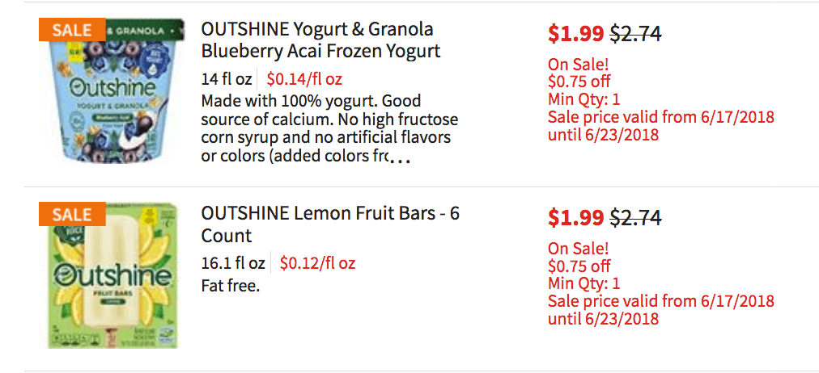Click the crossed-out $2.74 price for Lemon Bars
Image resolution: width=819 pixels, height=373 pixels.
635,218
